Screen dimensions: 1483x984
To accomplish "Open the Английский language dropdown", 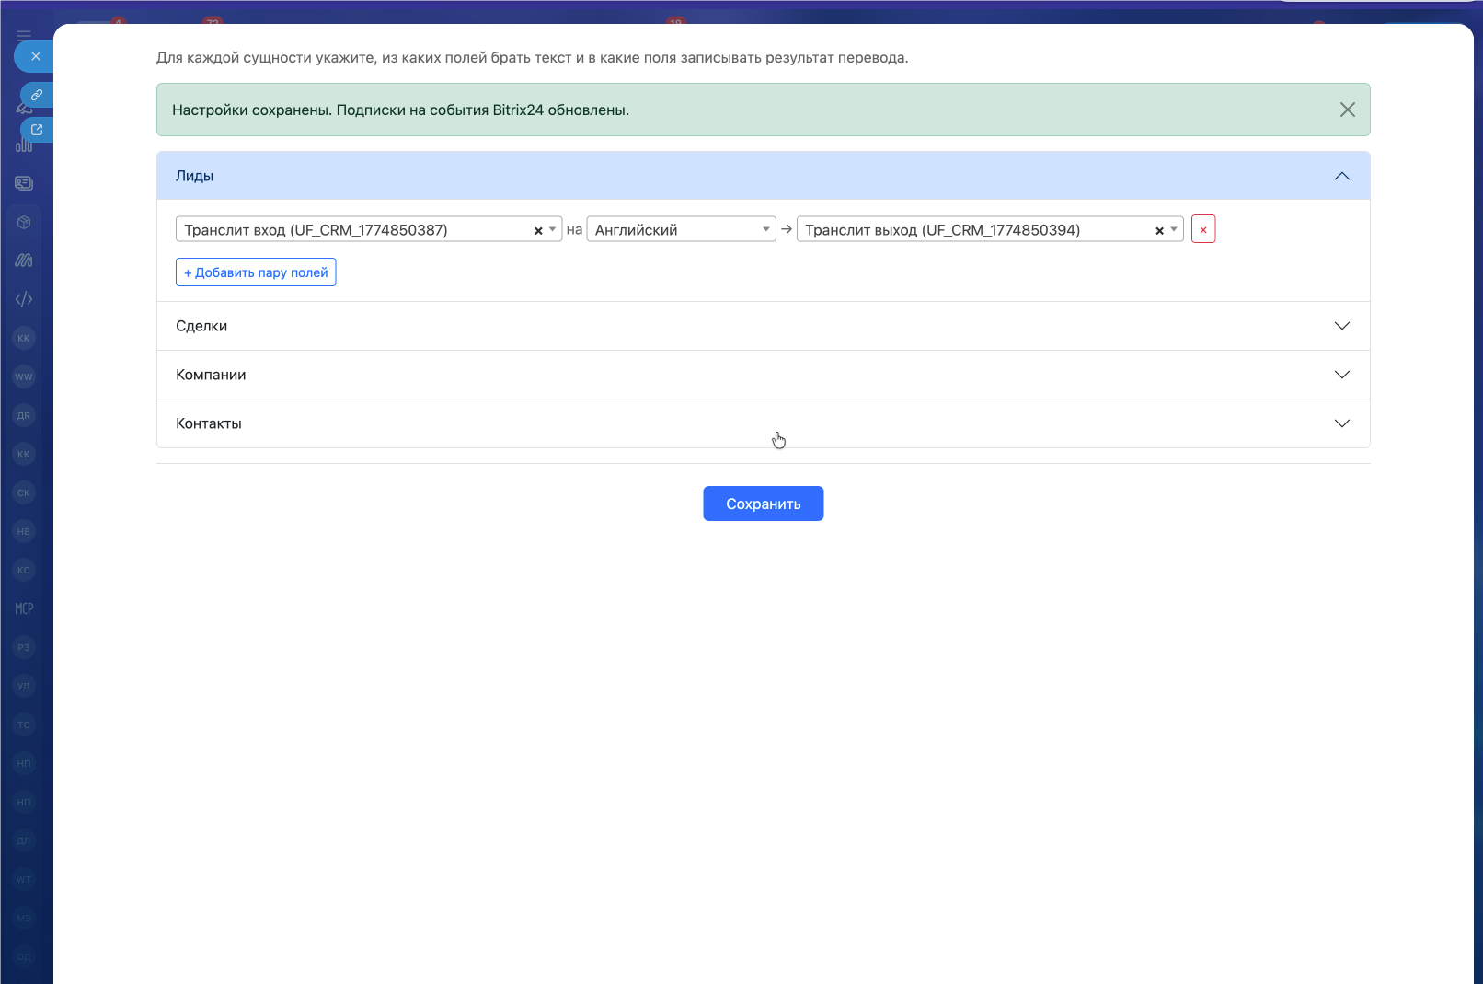I will [681, 229].
